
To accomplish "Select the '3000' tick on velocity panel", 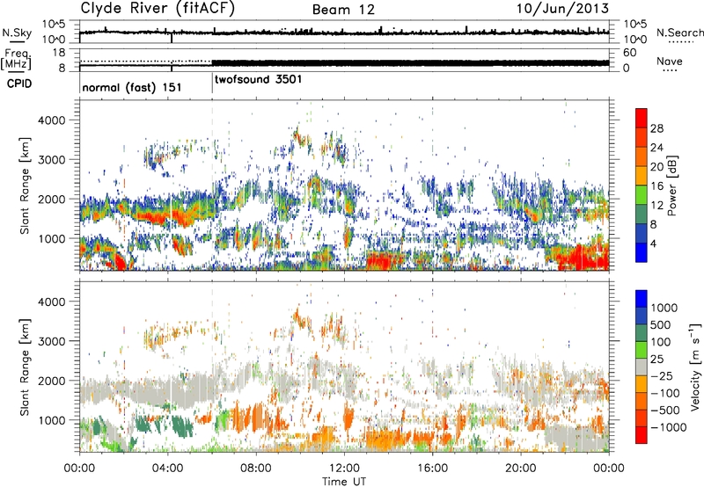I will pyautogui.click(x=54, y=341).
